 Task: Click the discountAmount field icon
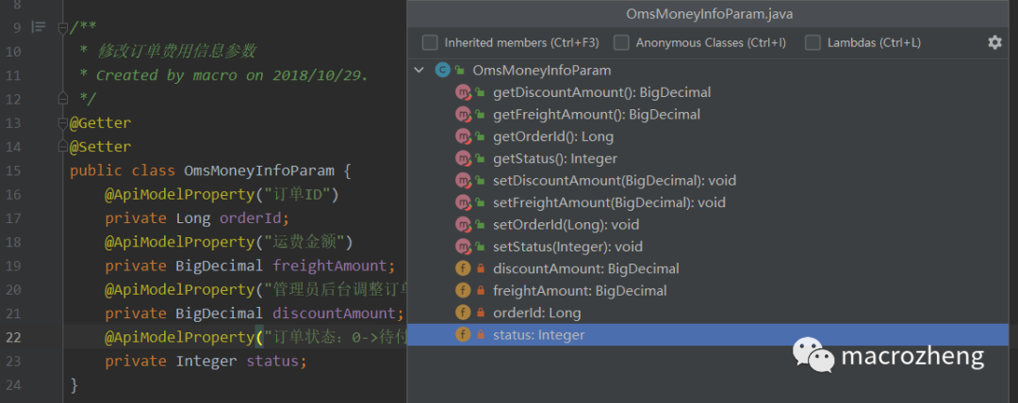coord(463,268)
